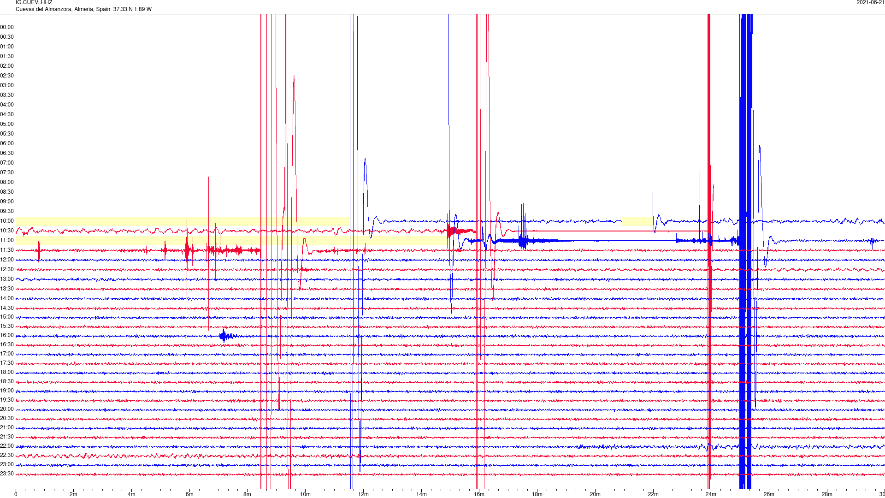Select the 16:00 time row label
Screen dimensions: 885x498
pyautogui.click(x=7, y=335)
